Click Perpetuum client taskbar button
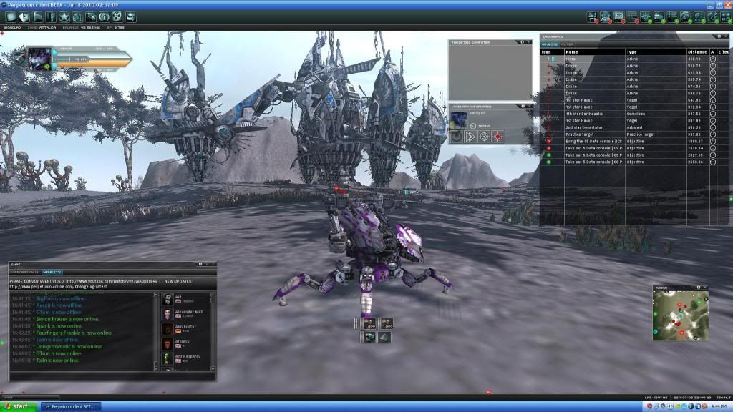Image resolution: width=733 pixels, height=412 pixels. click(x=71, y=406)
